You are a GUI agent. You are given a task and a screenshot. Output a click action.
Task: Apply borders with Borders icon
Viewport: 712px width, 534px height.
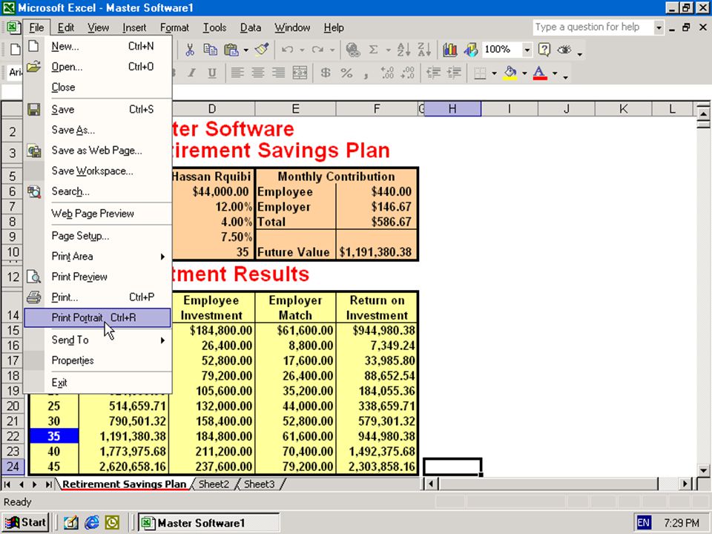480,73
